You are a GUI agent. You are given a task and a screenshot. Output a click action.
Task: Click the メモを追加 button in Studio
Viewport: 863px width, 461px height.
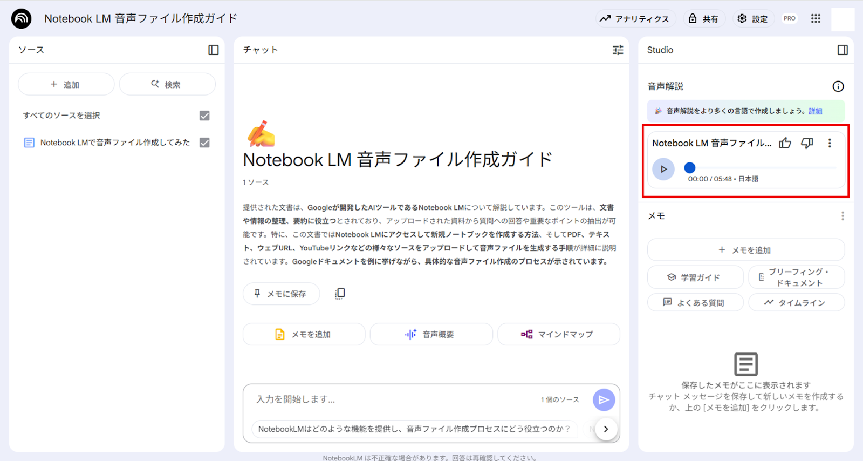click(746, 250)
